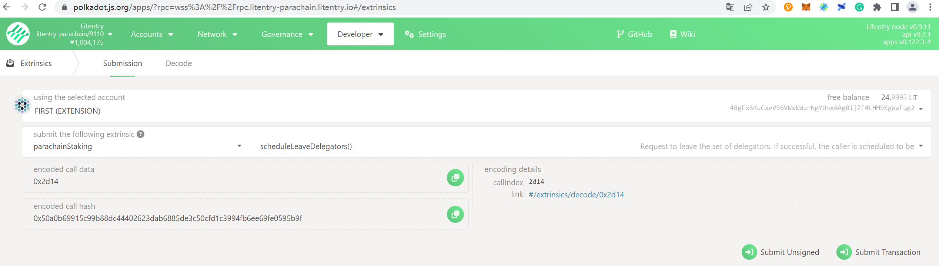
Task: Copy the encoded call hash
Action: pos(455,214)
